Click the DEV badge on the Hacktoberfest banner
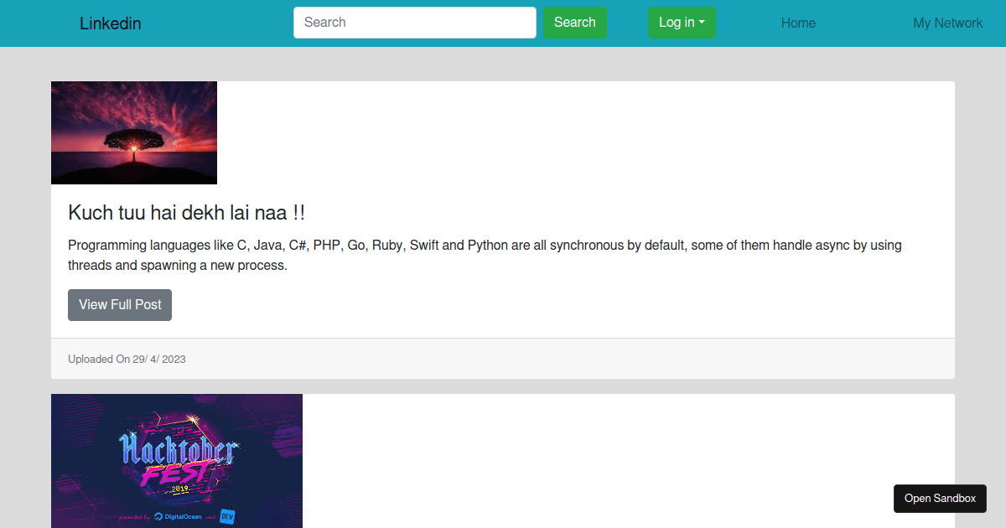 tap(228, 516)
